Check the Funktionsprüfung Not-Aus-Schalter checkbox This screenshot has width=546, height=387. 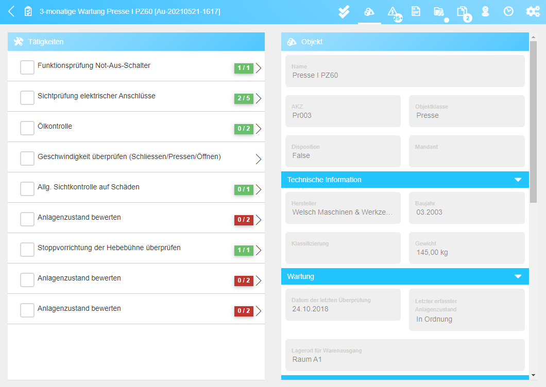coord(27,67)
